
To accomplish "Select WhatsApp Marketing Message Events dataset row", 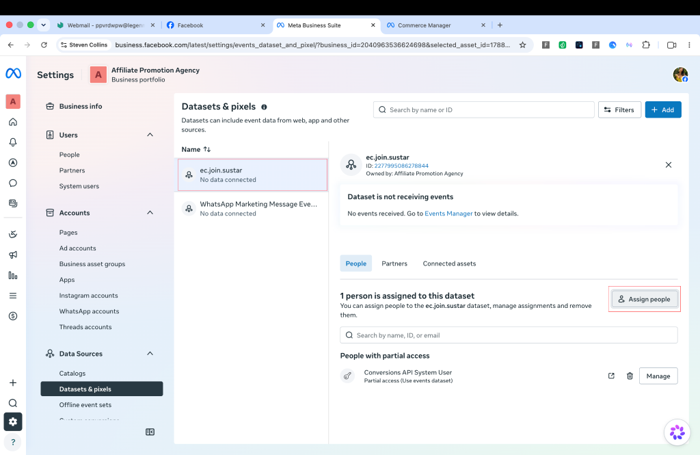I will (x=251, y=208).
